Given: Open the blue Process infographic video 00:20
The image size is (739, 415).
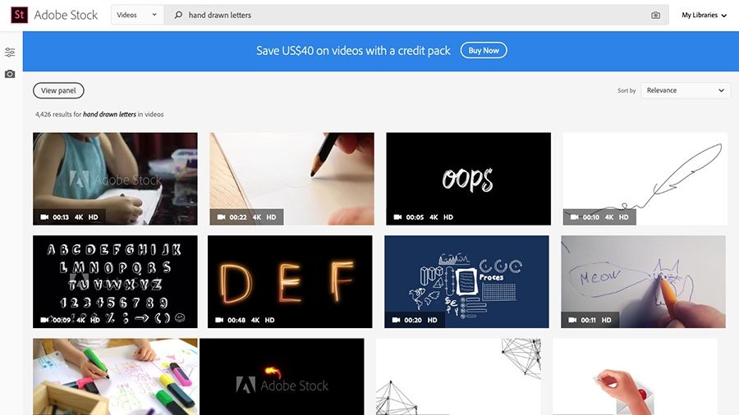Looking at the screenshot, I should (466, 282).
